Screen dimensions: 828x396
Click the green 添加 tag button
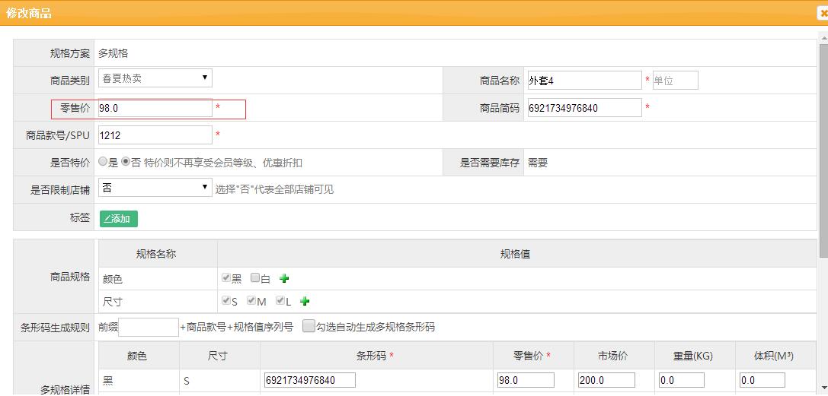coord(118,219)
